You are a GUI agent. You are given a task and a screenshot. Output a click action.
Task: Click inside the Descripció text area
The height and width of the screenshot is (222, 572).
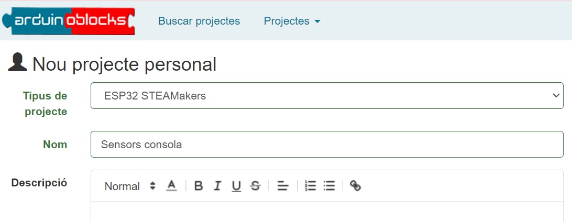pos(327,212)
